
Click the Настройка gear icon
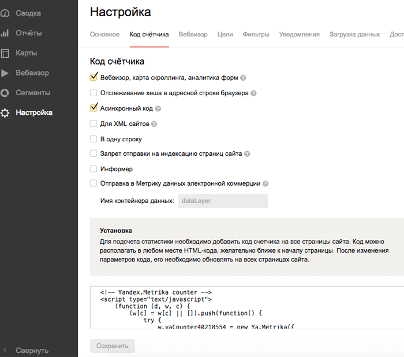(x=5, y=112)
